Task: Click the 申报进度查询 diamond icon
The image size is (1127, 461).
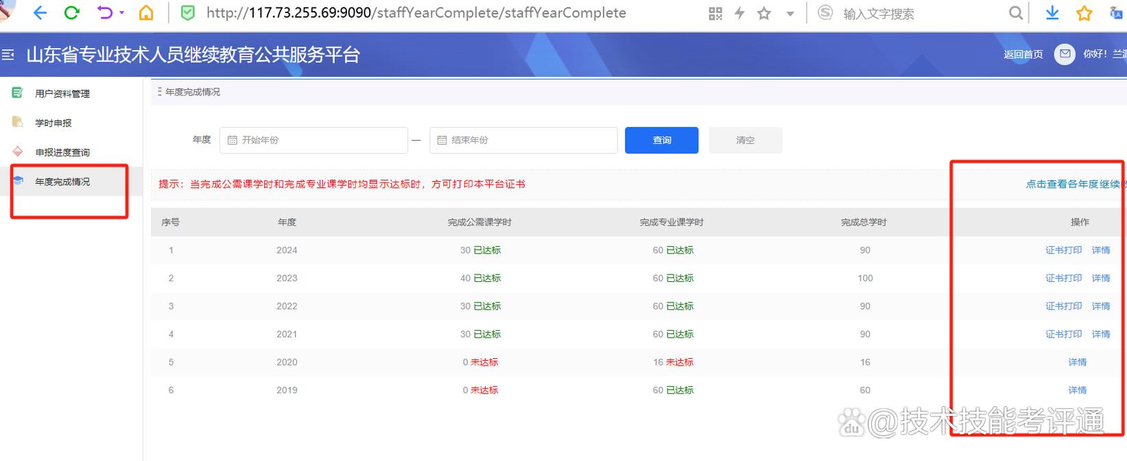Action: (18, 152)
